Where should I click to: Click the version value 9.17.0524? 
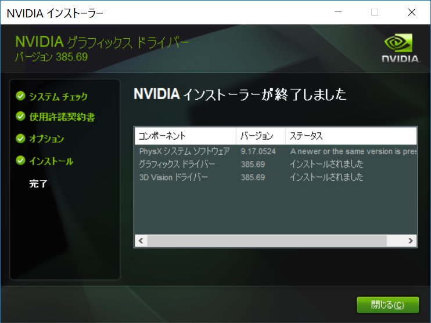point(258,151)
